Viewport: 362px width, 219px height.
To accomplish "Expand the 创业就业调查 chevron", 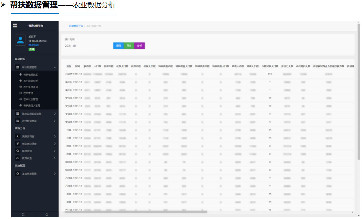I will coord(55,144).
